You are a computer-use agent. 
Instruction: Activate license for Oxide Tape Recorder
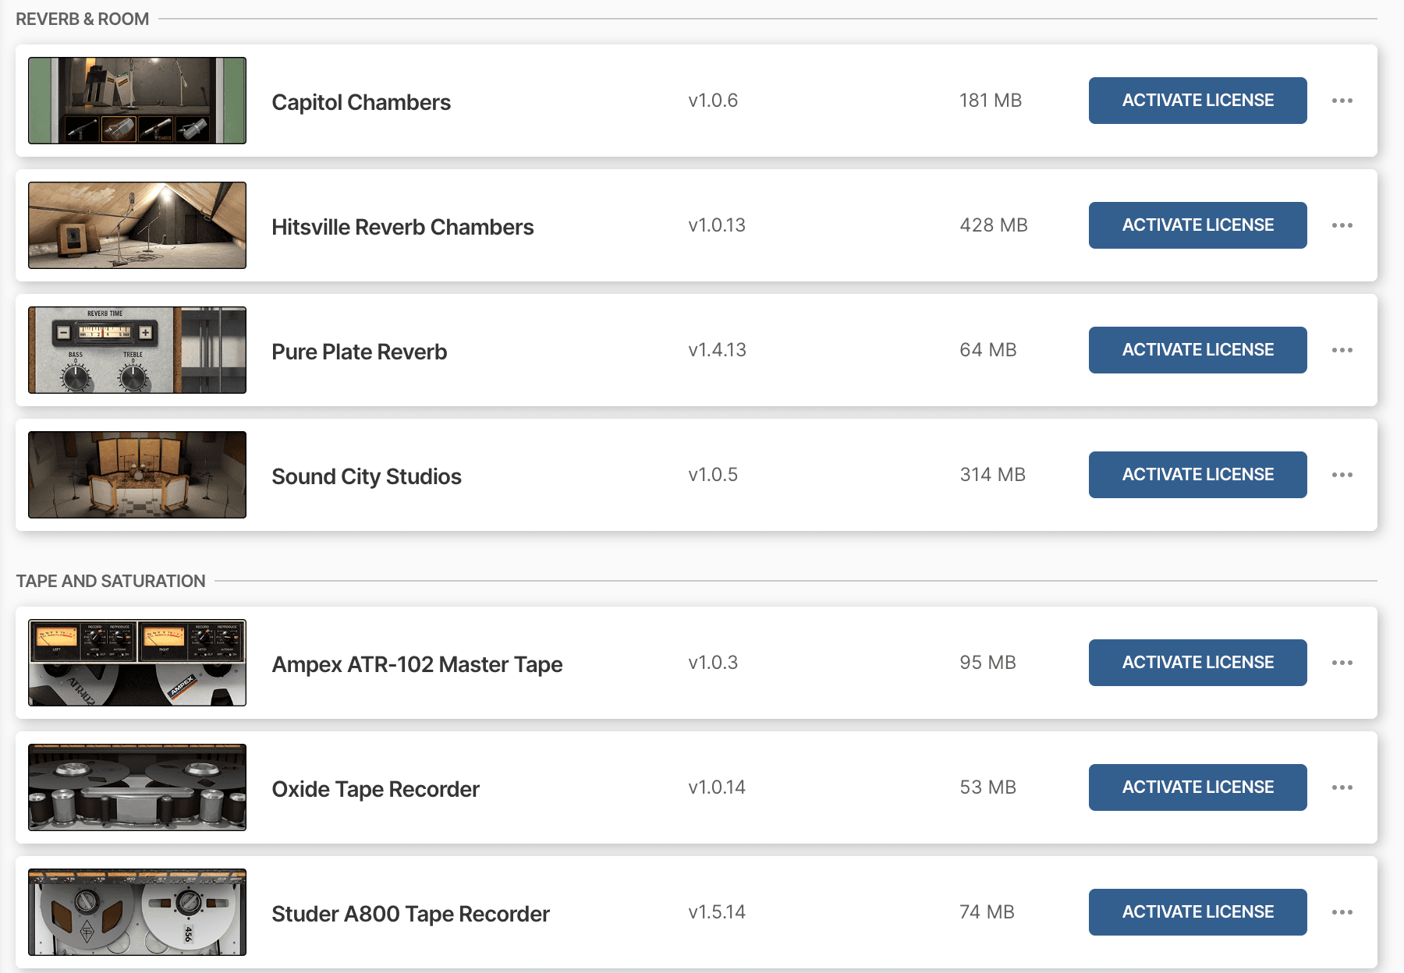point(1197,787)
